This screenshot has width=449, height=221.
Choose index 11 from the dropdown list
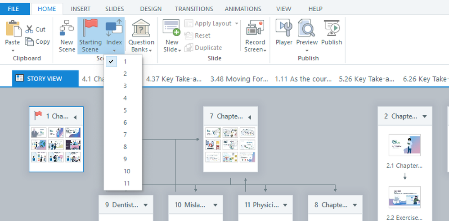coord(127,183)
